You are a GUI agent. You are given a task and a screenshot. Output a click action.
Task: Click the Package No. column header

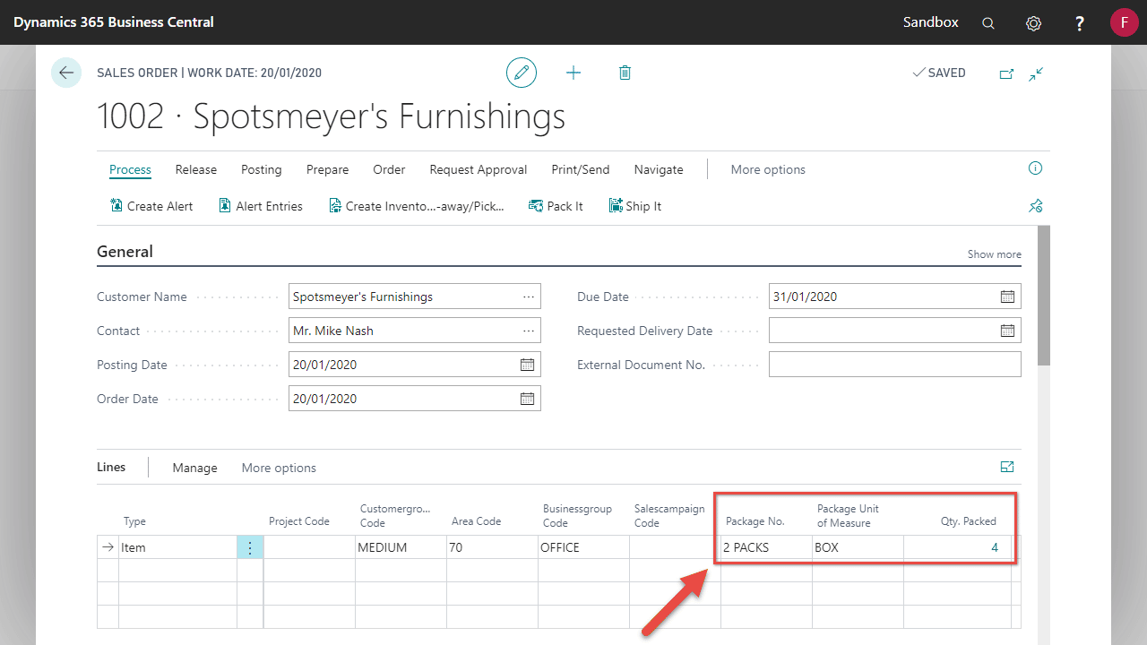pyautogui.click(x=755, y=521)
